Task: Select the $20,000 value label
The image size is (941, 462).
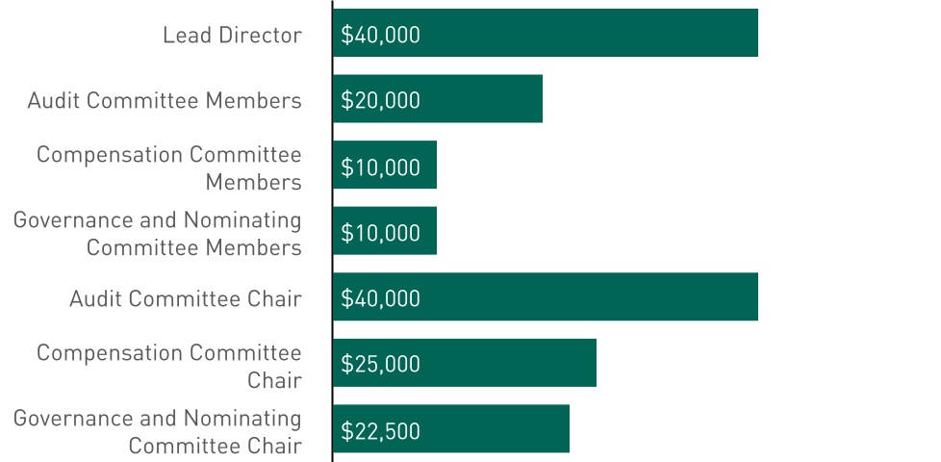Action: click(381, 100)
